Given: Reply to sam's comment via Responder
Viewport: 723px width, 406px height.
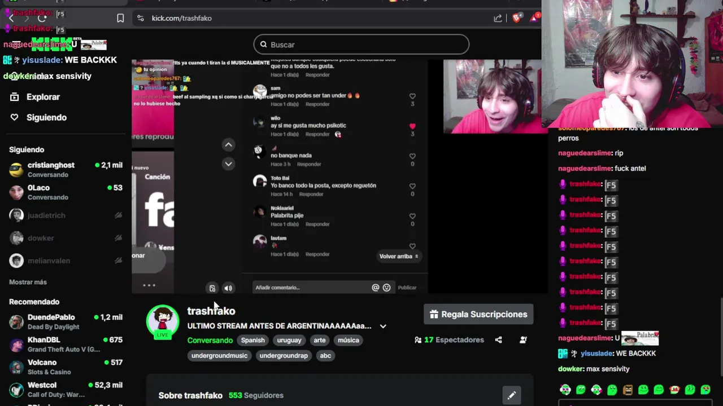Looking at the screenshot, I should pos(317,104).
